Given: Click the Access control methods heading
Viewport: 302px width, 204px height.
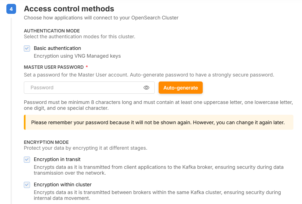Looking at the screenshot, I should (69, 9).
